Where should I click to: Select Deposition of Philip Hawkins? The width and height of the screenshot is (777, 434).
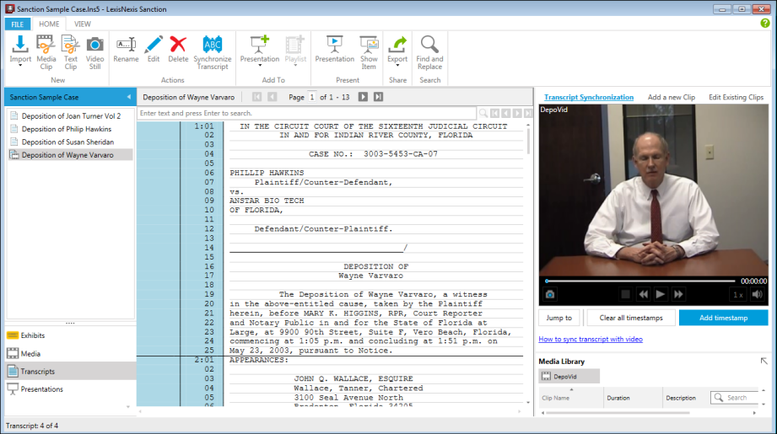[70, 129]
